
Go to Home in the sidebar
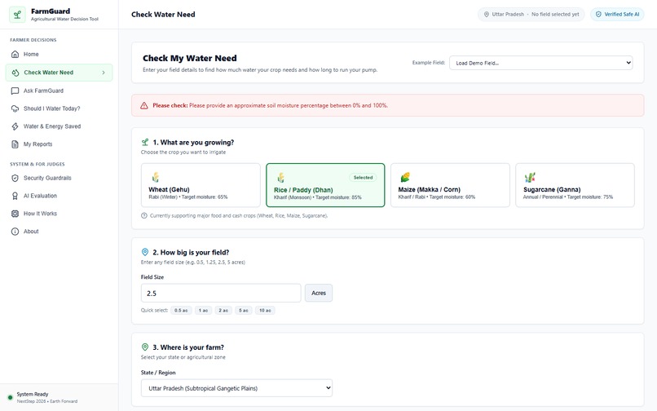click(59, 54)
